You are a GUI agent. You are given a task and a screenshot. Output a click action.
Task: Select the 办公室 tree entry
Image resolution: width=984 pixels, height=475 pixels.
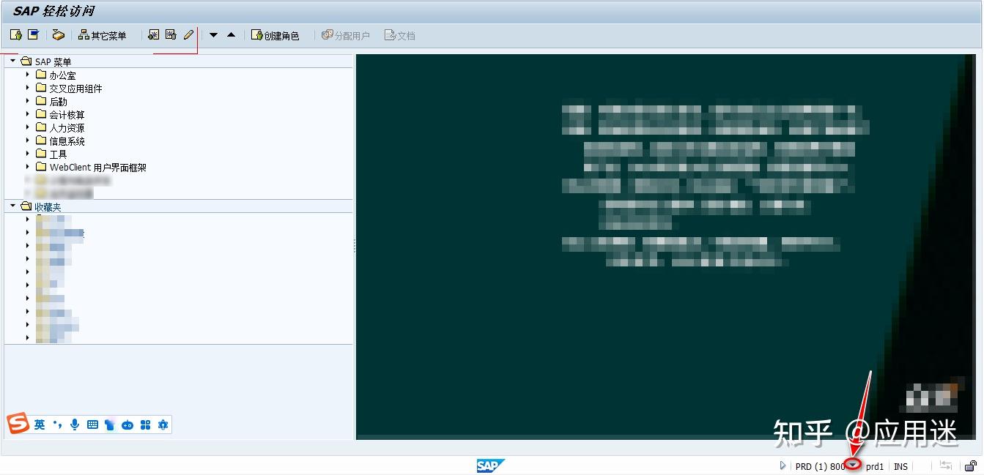pyautogui.click(x=62, y=75)
